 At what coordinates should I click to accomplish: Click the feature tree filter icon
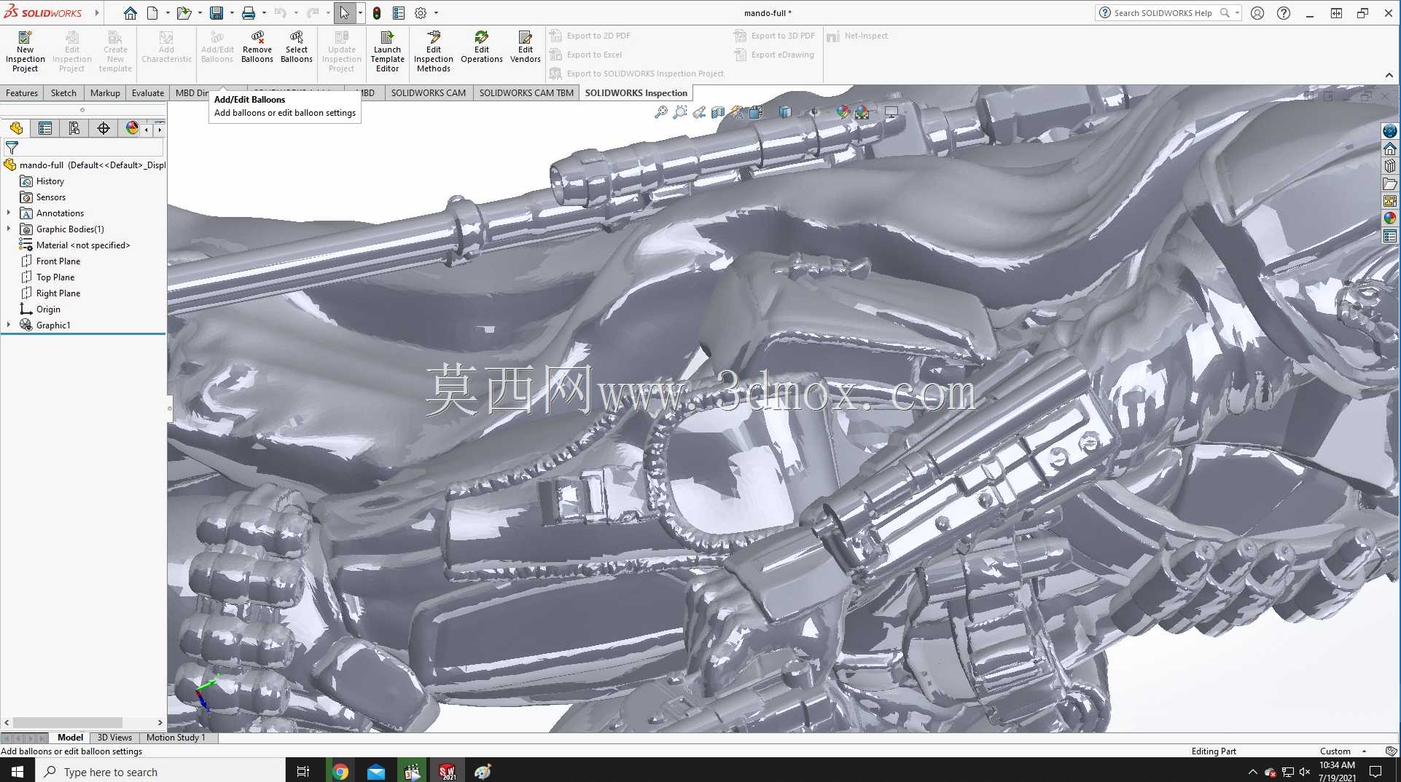[x=12, y=147]
